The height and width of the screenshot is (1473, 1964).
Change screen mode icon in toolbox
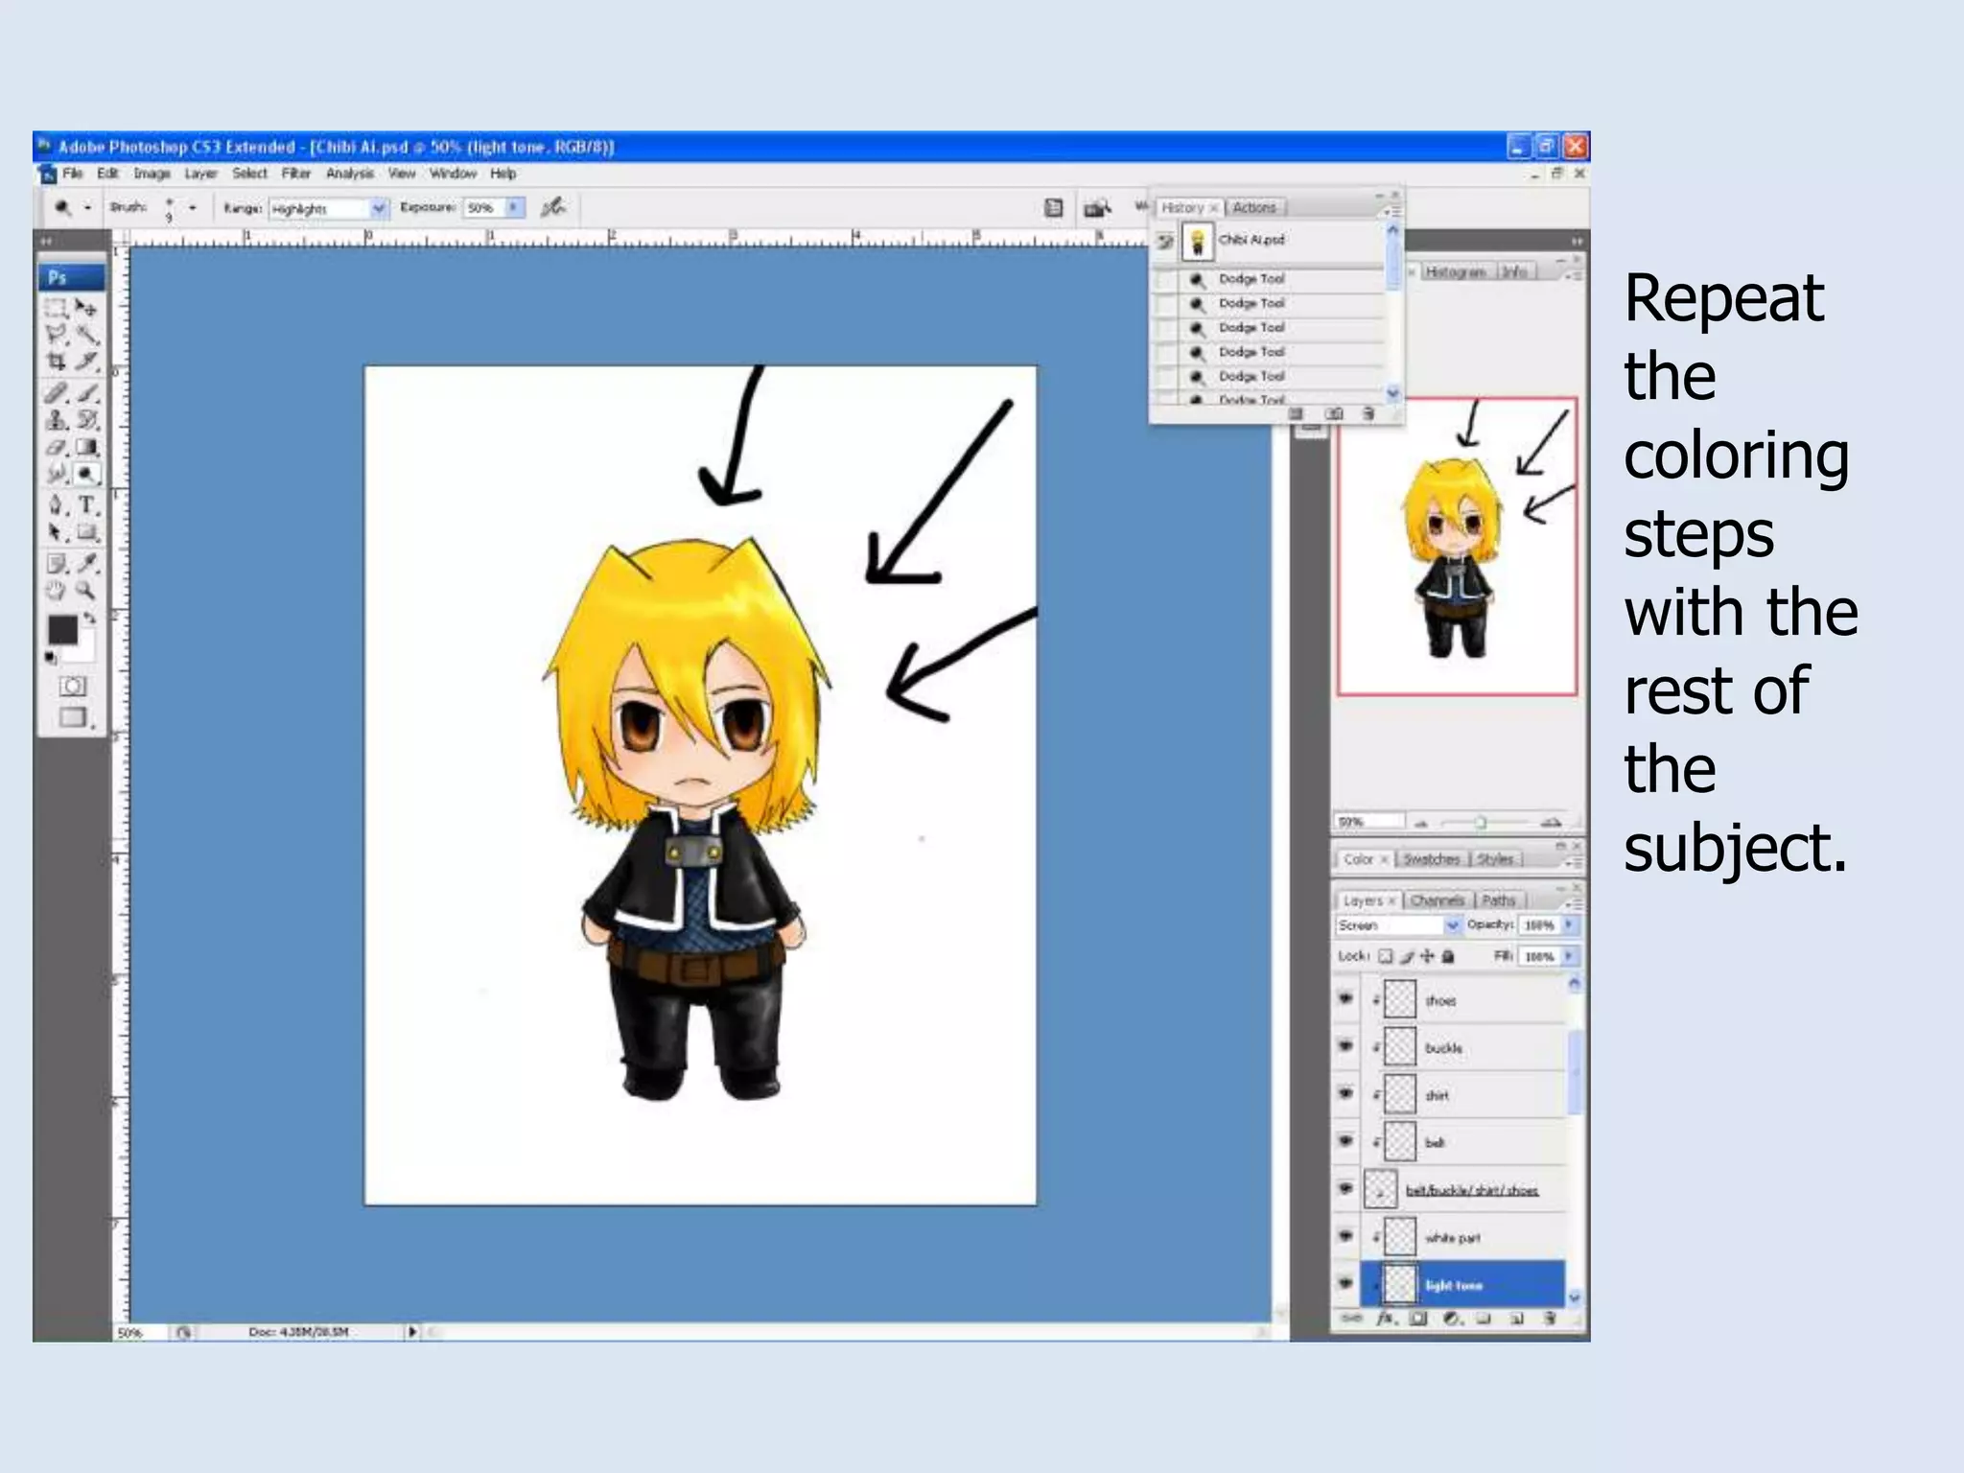tap(73, 717)
